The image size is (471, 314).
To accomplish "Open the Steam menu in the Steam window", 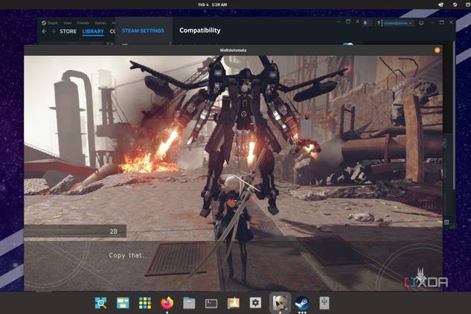I will click(x=51, y=23).
